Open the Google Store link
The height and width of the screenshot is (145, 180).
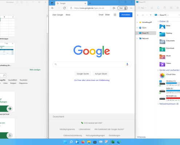coord(68,15)
